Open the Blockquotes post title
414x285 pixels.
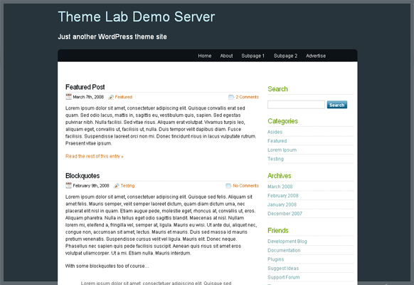point(83,176)
